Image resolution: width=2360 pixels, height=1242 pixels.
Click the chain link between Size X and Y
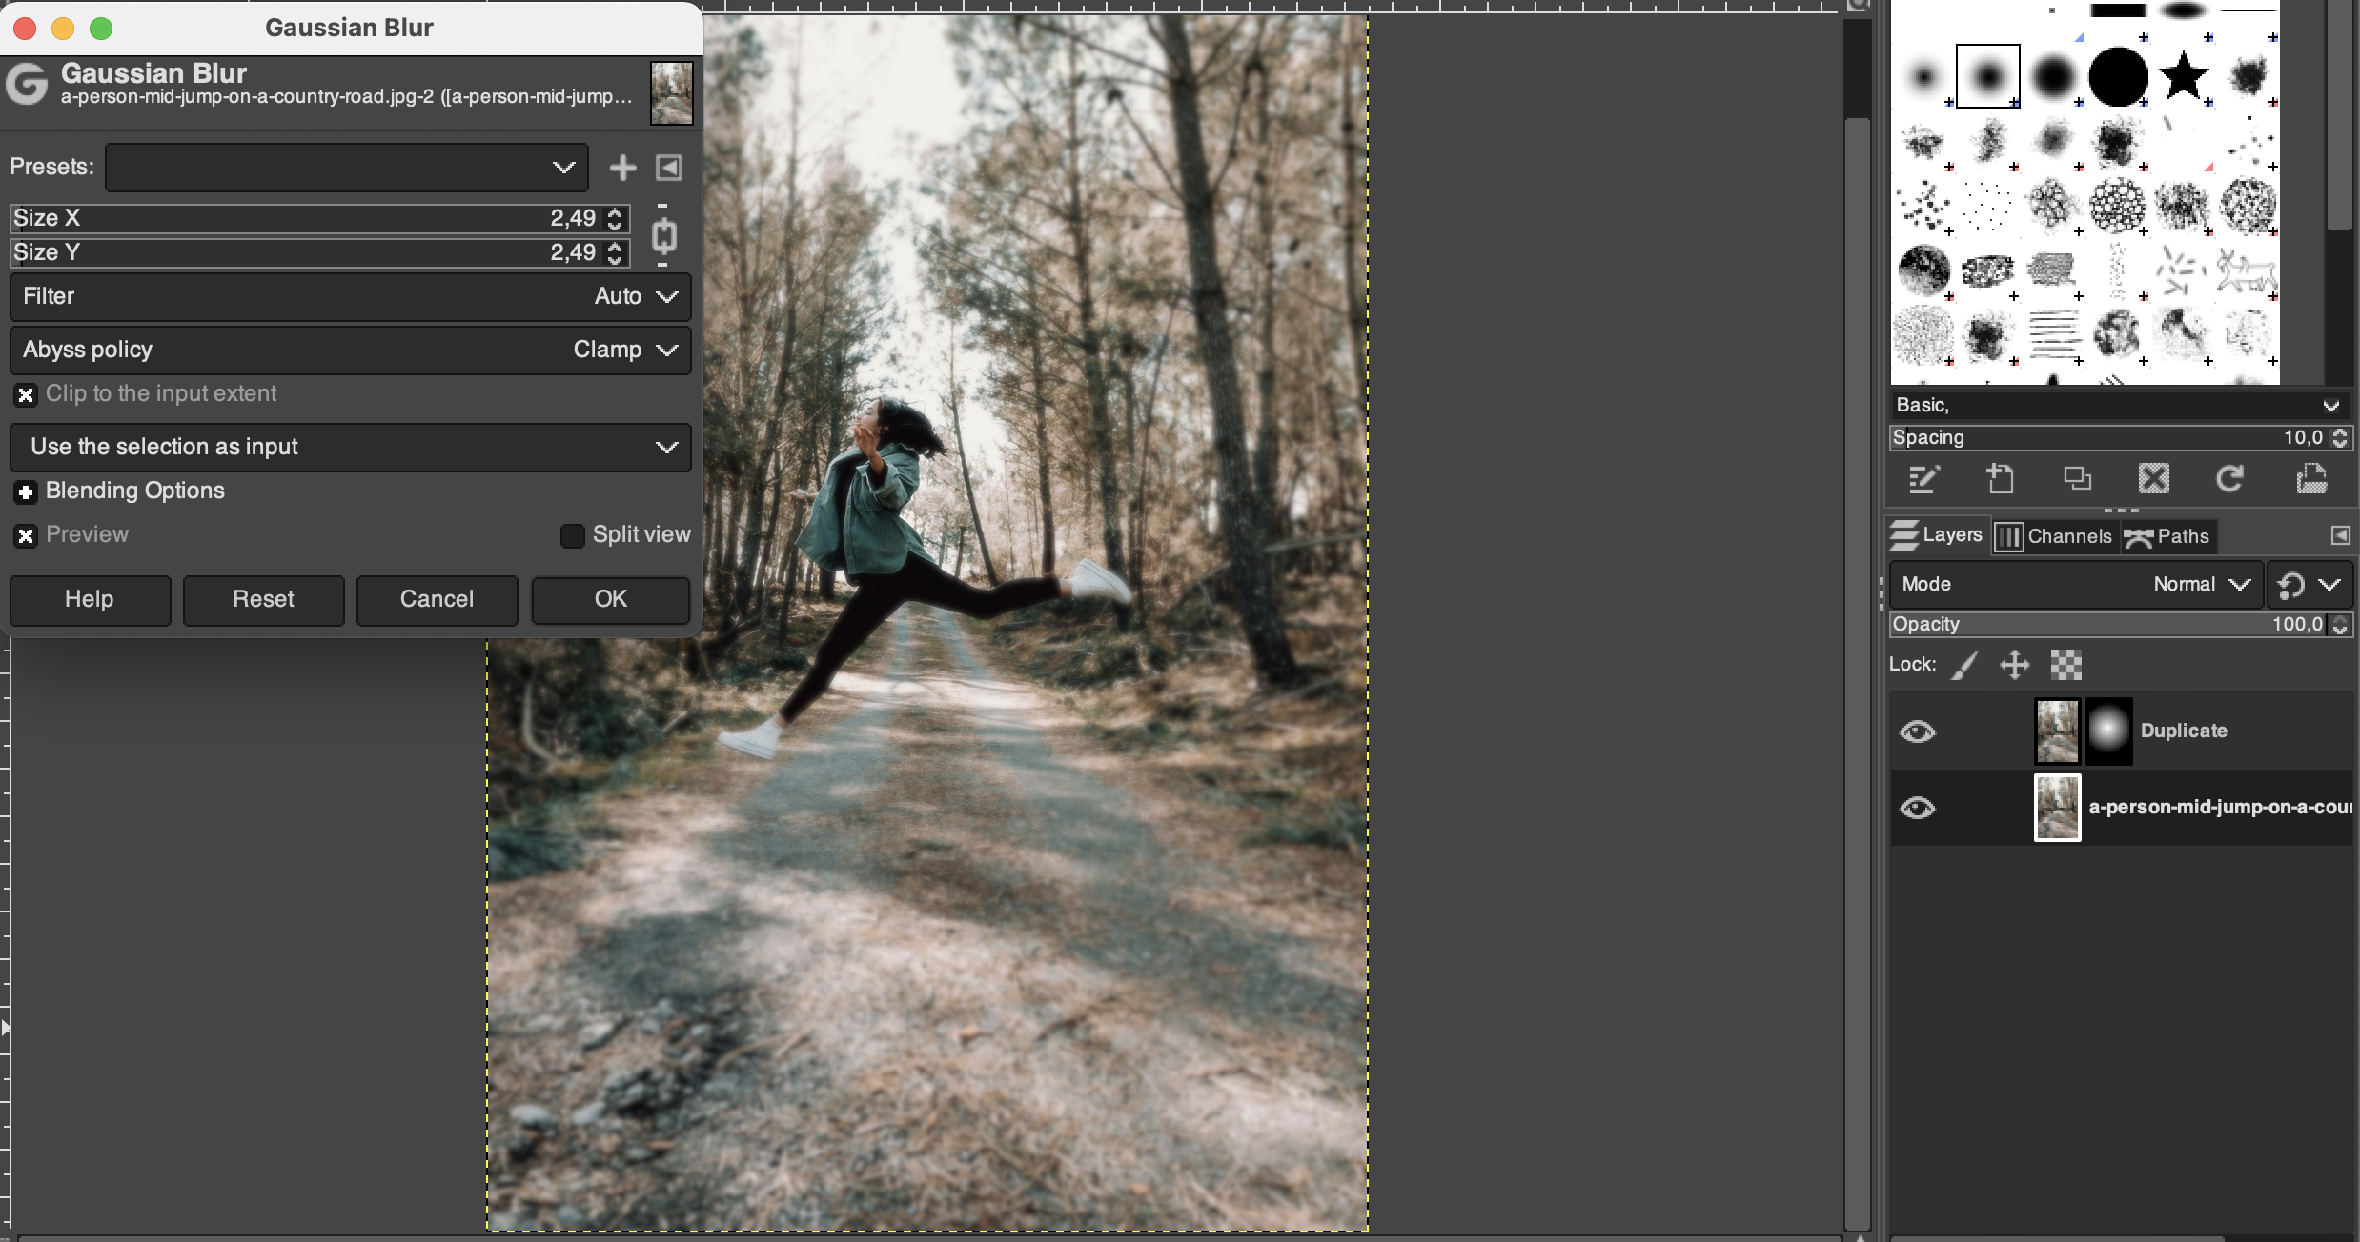click(663, 234)
